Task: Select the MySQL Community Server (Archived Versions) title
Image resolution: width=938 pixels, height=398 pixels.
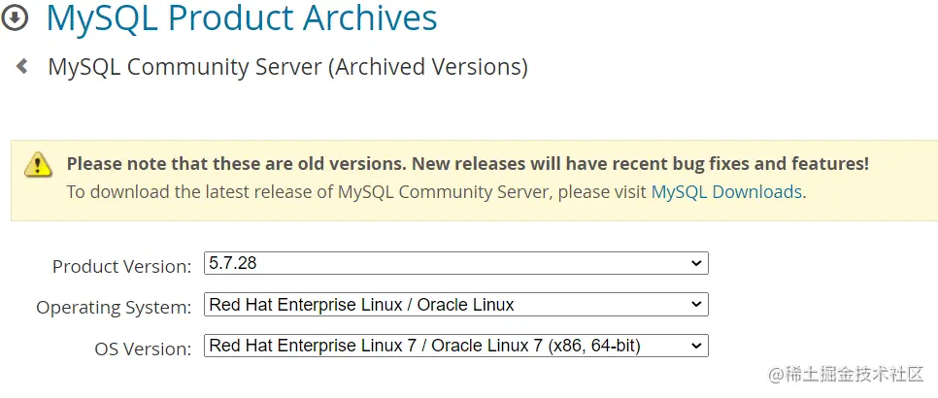Action: (x=287, y=67)
